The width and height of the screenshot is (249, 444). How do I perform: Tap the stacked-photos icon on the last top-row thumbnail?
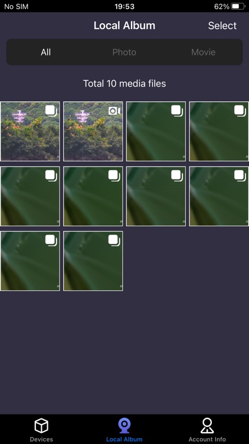click(x=240, y=111)
